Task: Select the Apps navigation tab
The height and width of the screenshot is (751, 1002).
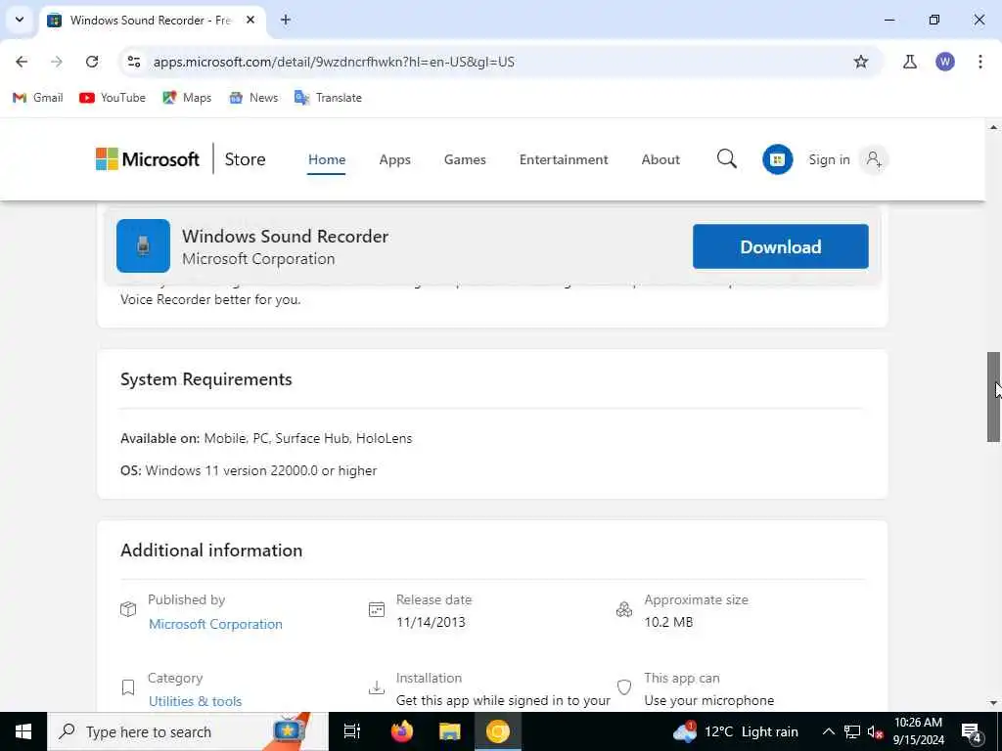Action: click(x=395, y=159)
